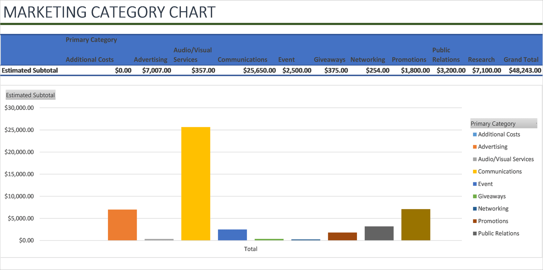Select the $375.00 cell

pos(336,70)
